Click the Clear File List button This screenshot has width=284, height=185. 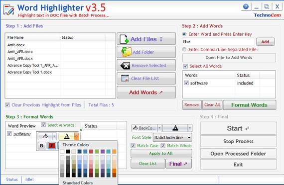[x=146, y=79]
